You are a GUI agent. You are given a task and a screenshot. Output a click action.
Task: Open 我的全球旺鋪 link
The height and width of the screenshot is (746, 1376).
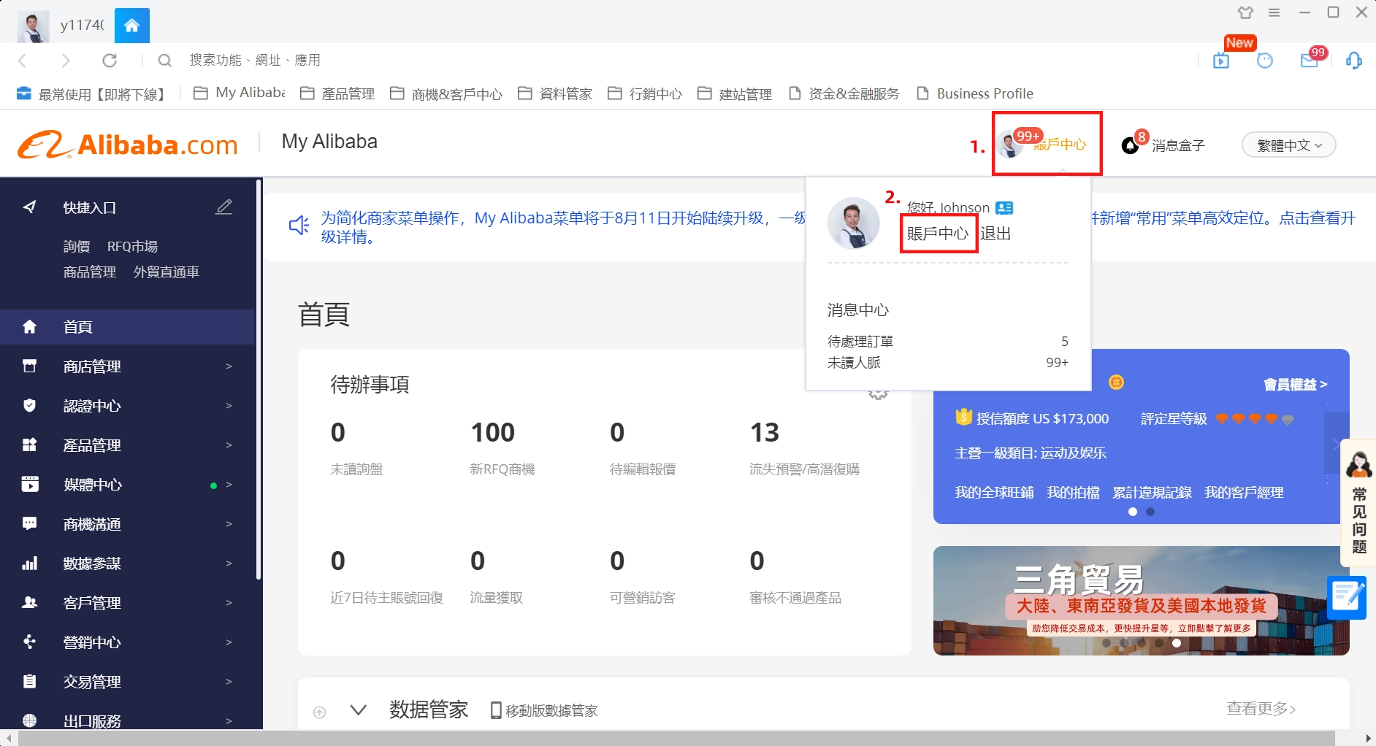point(994,493)
